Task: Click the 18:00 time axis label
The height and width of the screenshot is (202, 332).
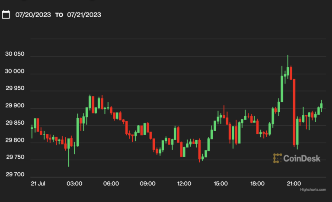Action: [258, 184]
